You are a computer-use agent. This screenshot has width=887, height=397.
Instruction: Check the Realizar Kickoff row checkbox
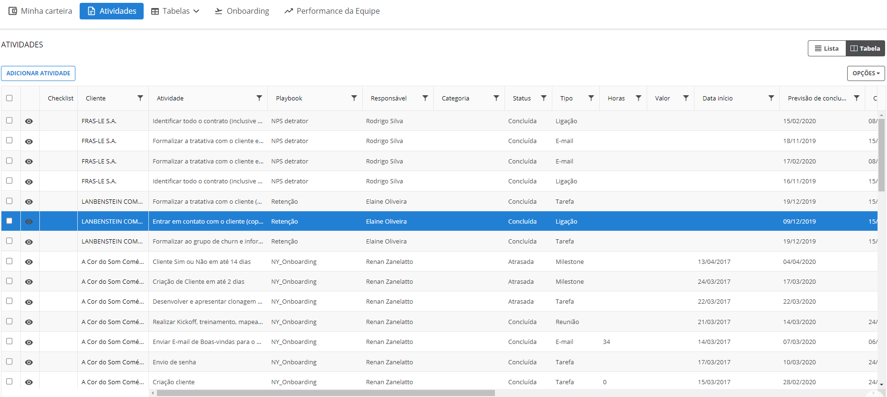(x=9, y=321)
